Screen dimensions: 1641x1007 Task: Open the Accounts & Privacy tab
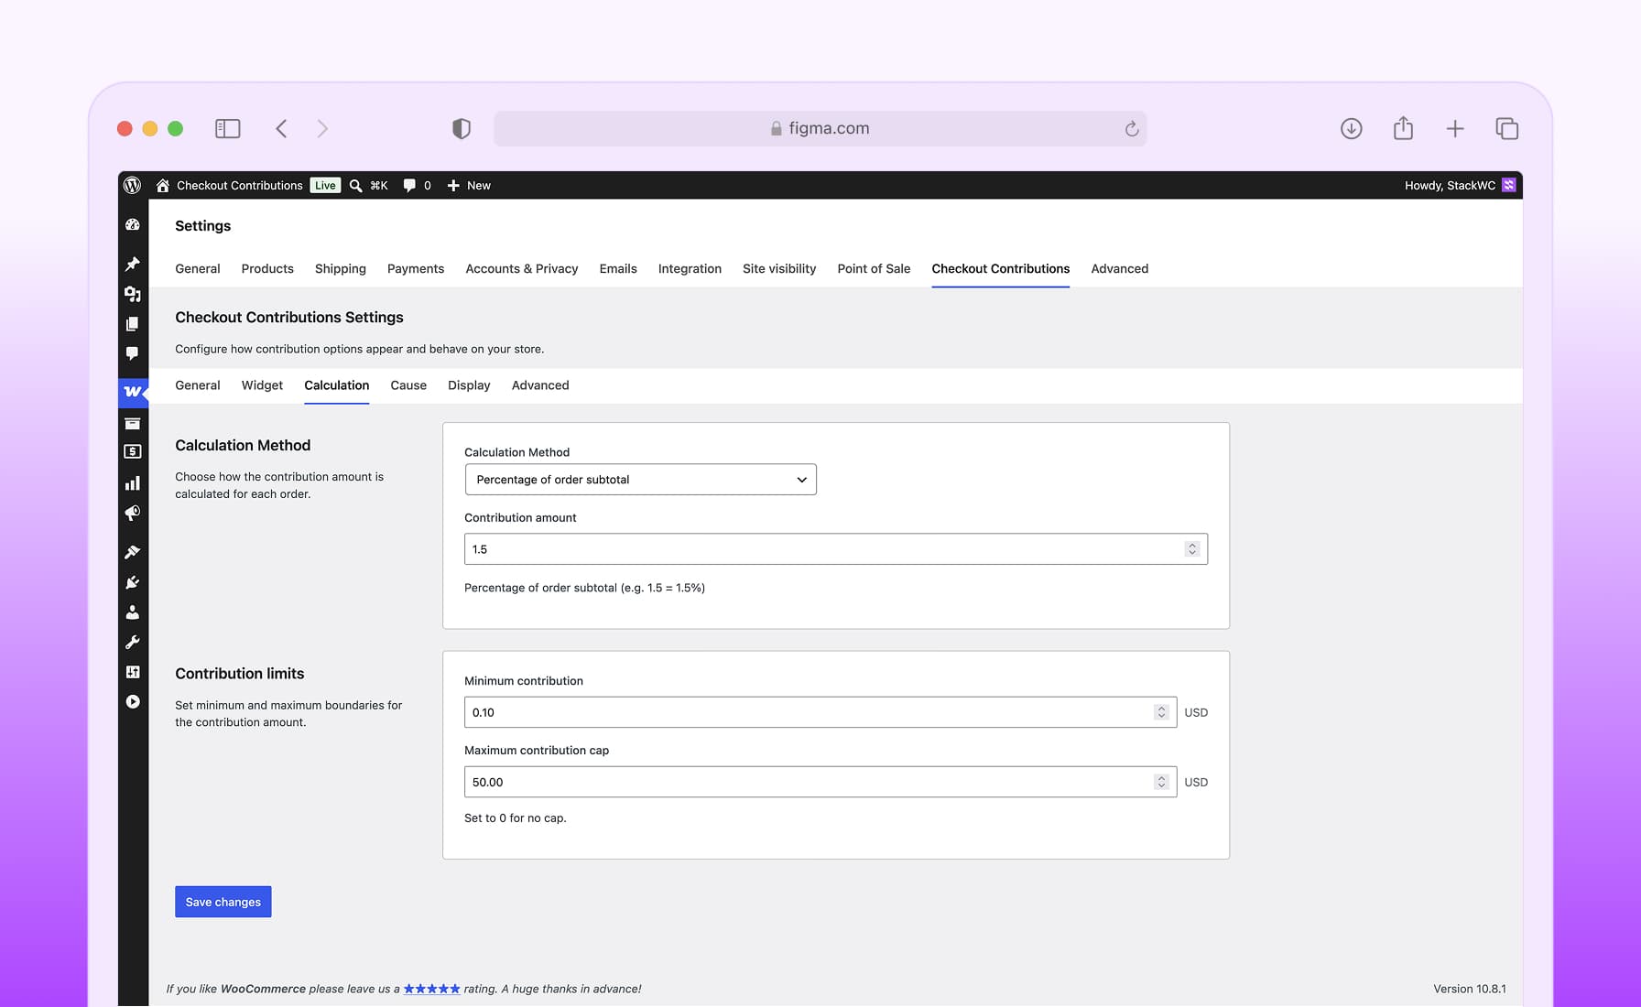(x=522, y=269)
